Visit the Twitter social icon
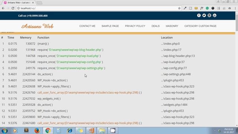Image resolution: width=238 pixels, height=134 pixels. [x=204, y=15]
